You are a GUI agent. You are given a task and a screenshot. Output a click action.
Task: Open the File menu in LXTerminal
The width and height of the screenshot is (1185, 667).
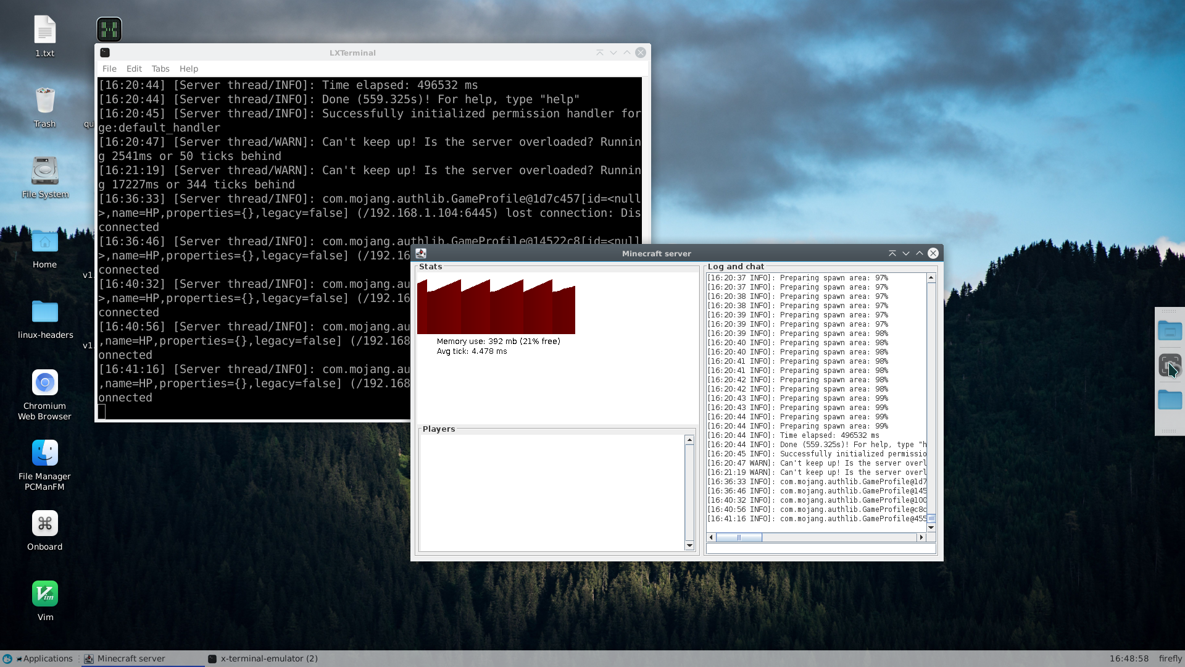point(109,69)
